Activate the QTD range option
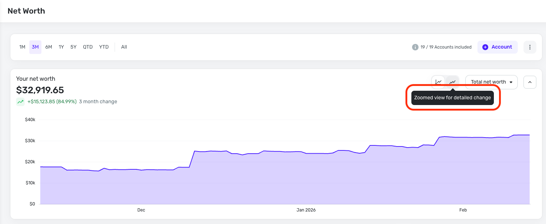546x224 pixels. 87,47
